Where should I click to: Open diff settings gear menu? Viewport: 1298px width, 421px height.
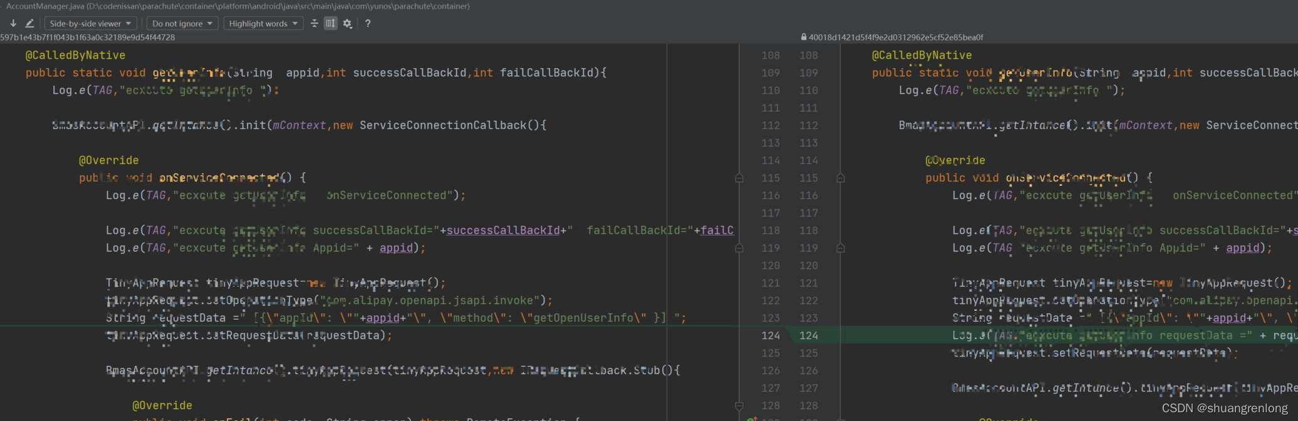coord(348,23)
